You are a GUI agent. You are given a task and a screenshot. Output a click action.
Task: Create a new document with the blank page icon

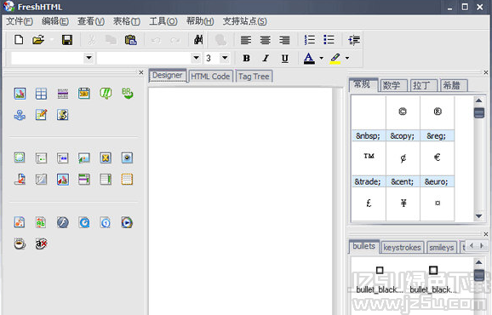tap(19, 40)
